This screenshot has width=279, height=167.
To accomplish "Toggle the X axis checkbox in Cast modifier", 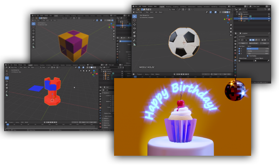I will click(238, 48).
